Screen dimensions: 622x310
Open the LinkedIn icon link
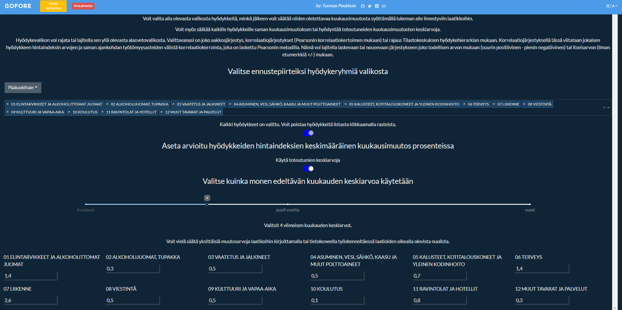(x=377, y=6)
